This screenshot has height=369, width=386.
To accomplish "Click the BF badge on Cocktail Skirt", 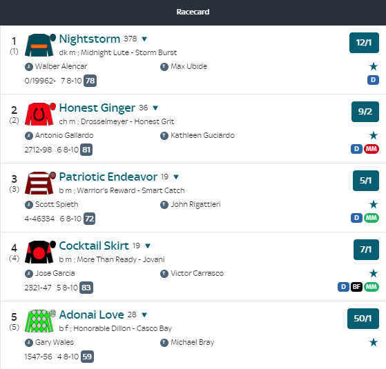I will pos(356,287).
